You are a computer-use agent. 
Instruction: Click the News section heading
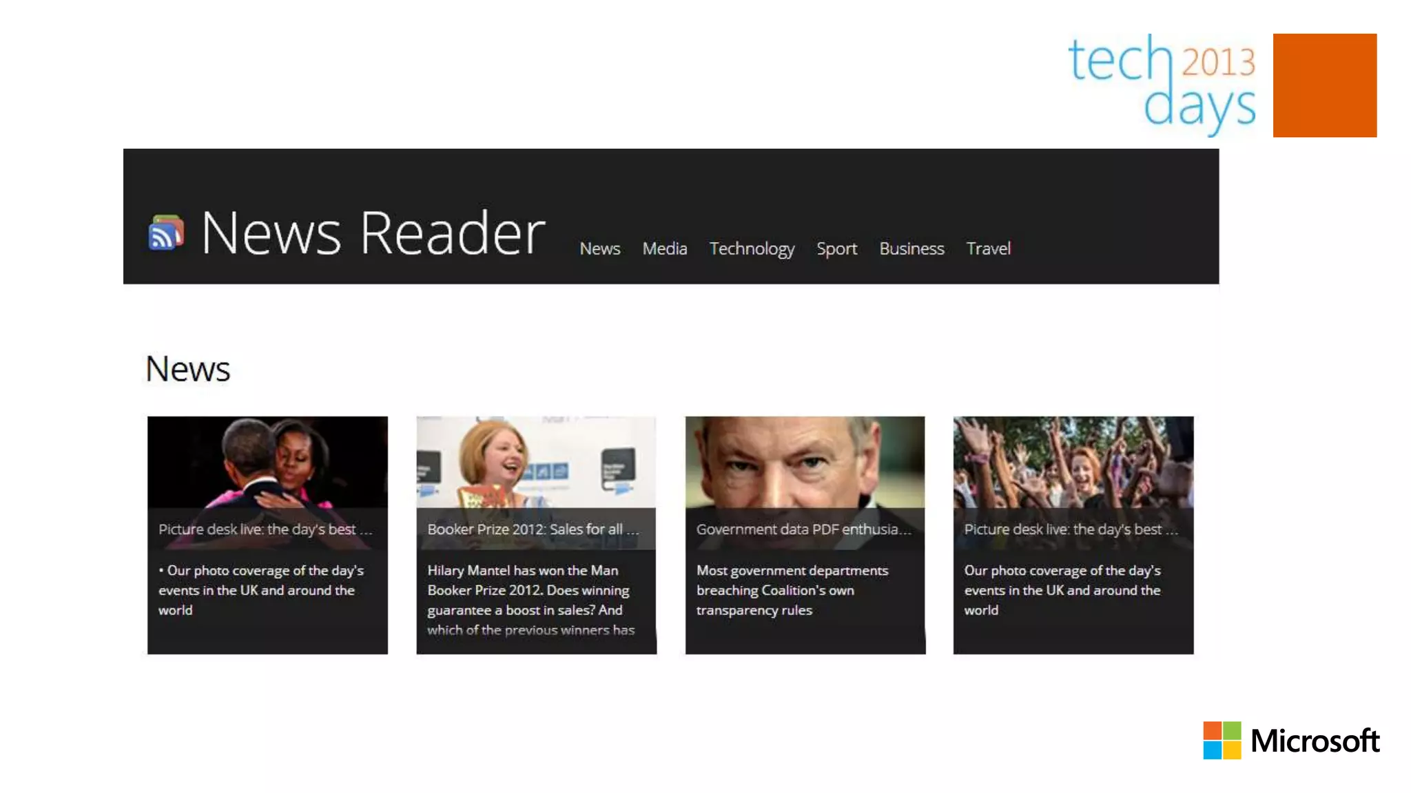tap(187, 369)
